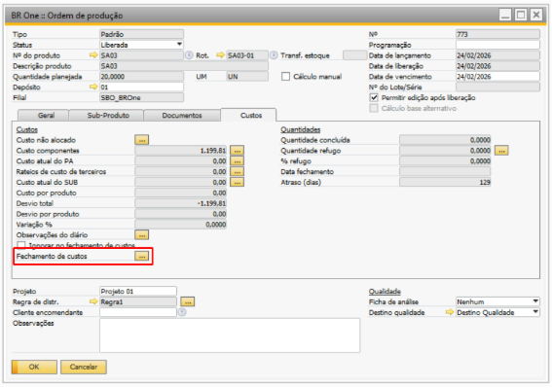552x388 pixels.
Task: Click the Cálculo base alternativo checkbox
Action: click(374, 108)
